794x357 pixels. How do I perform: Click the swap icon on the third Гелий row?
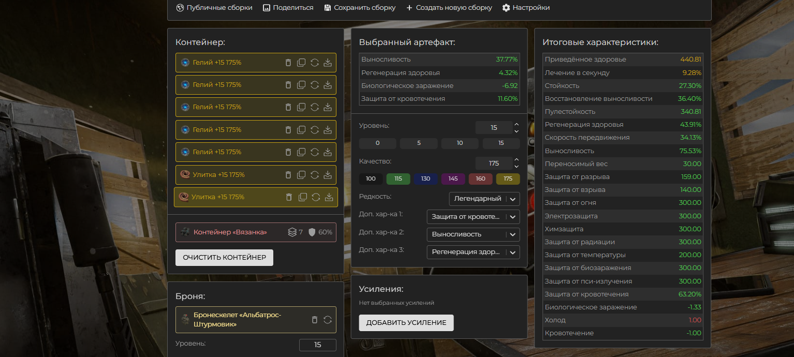(314, 107)
